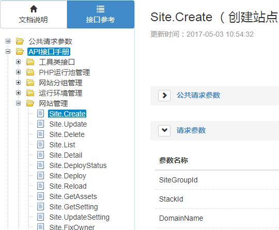Open the Site.Deploy tree entry
This screenshot has width=279, height=230.
[68, 176]
